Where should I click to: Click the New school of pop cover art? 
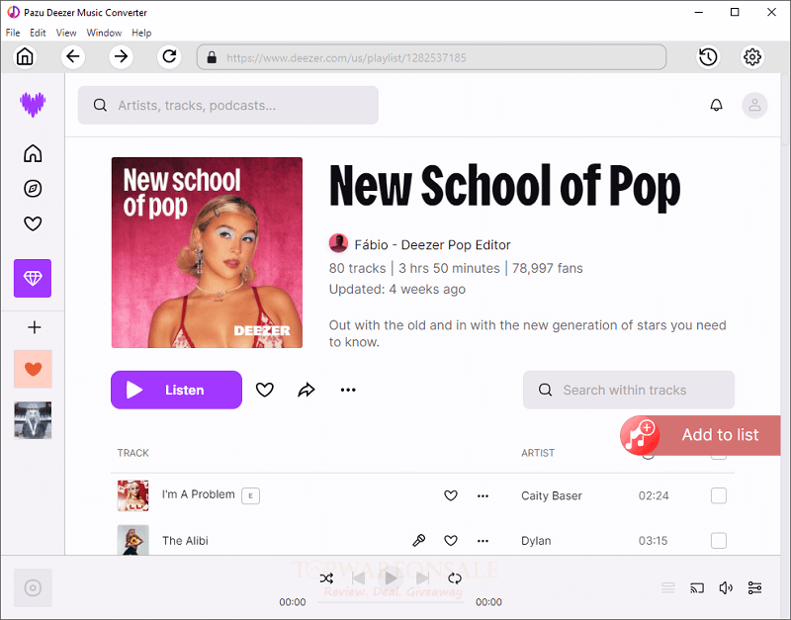tap(207, 253)
